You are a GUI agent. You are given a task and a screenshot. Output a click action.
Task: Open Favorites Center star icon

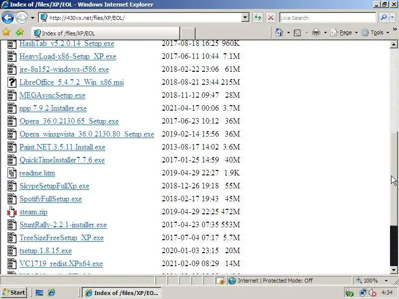(x=6, y=32)
